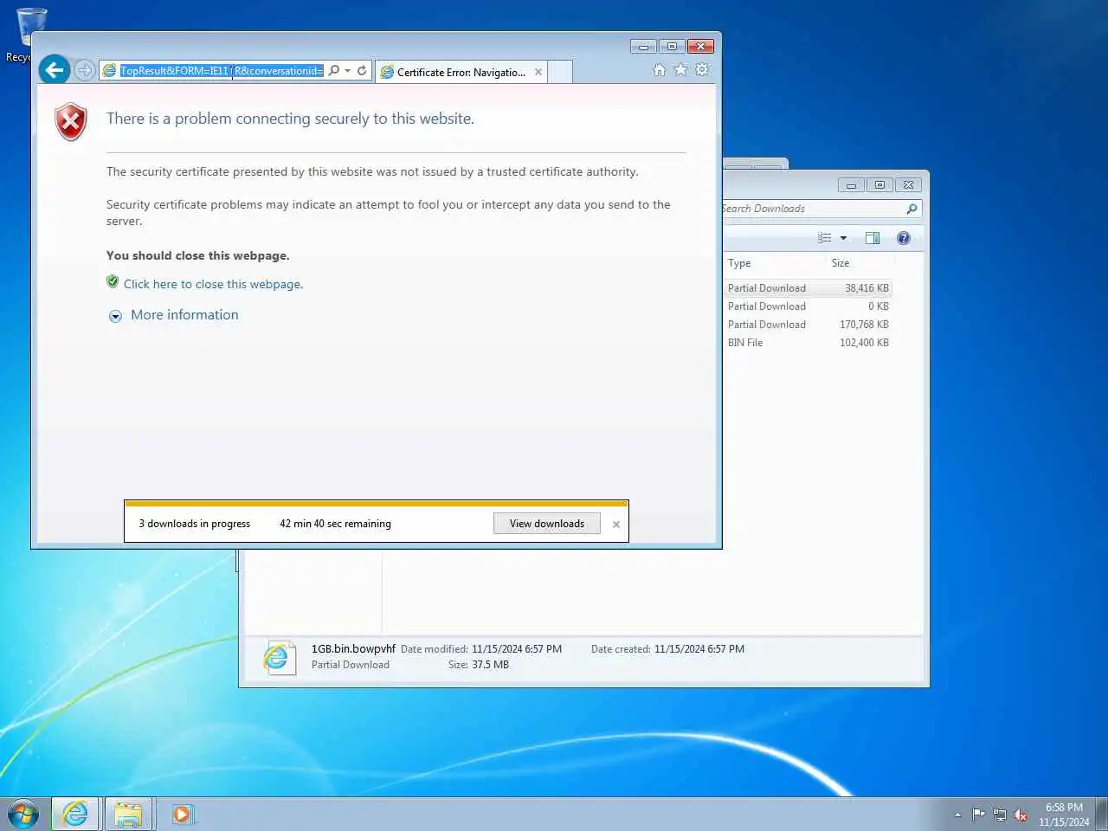Open the Windows Start orb
1108x831 pixels.
coord(23,815)
